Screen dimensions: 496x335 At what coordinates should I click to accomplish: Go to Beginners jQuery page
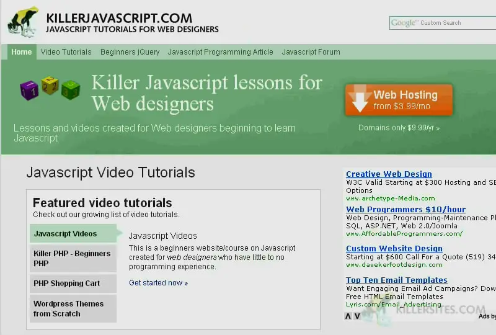click(130, 52)
